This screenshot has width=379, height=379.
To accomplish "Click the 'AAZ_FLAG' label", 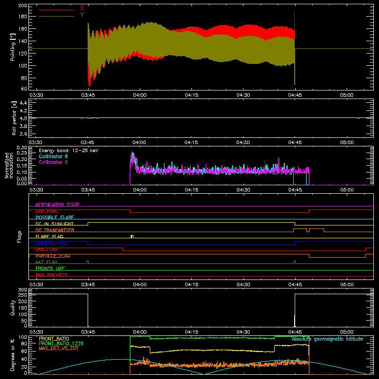I will [x=46, y=262].
